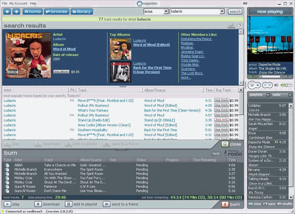Click Back for the First Time album thumbnail
This screenshot has height=214, width=295.
121,72
